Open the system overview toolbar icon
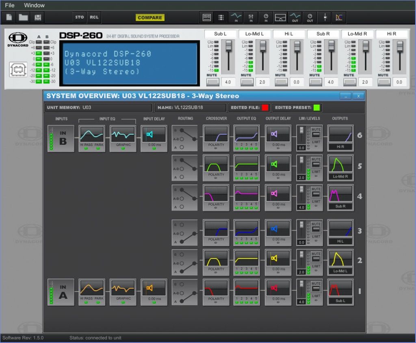This screenshot has width=416, height=343. point(207,17)
